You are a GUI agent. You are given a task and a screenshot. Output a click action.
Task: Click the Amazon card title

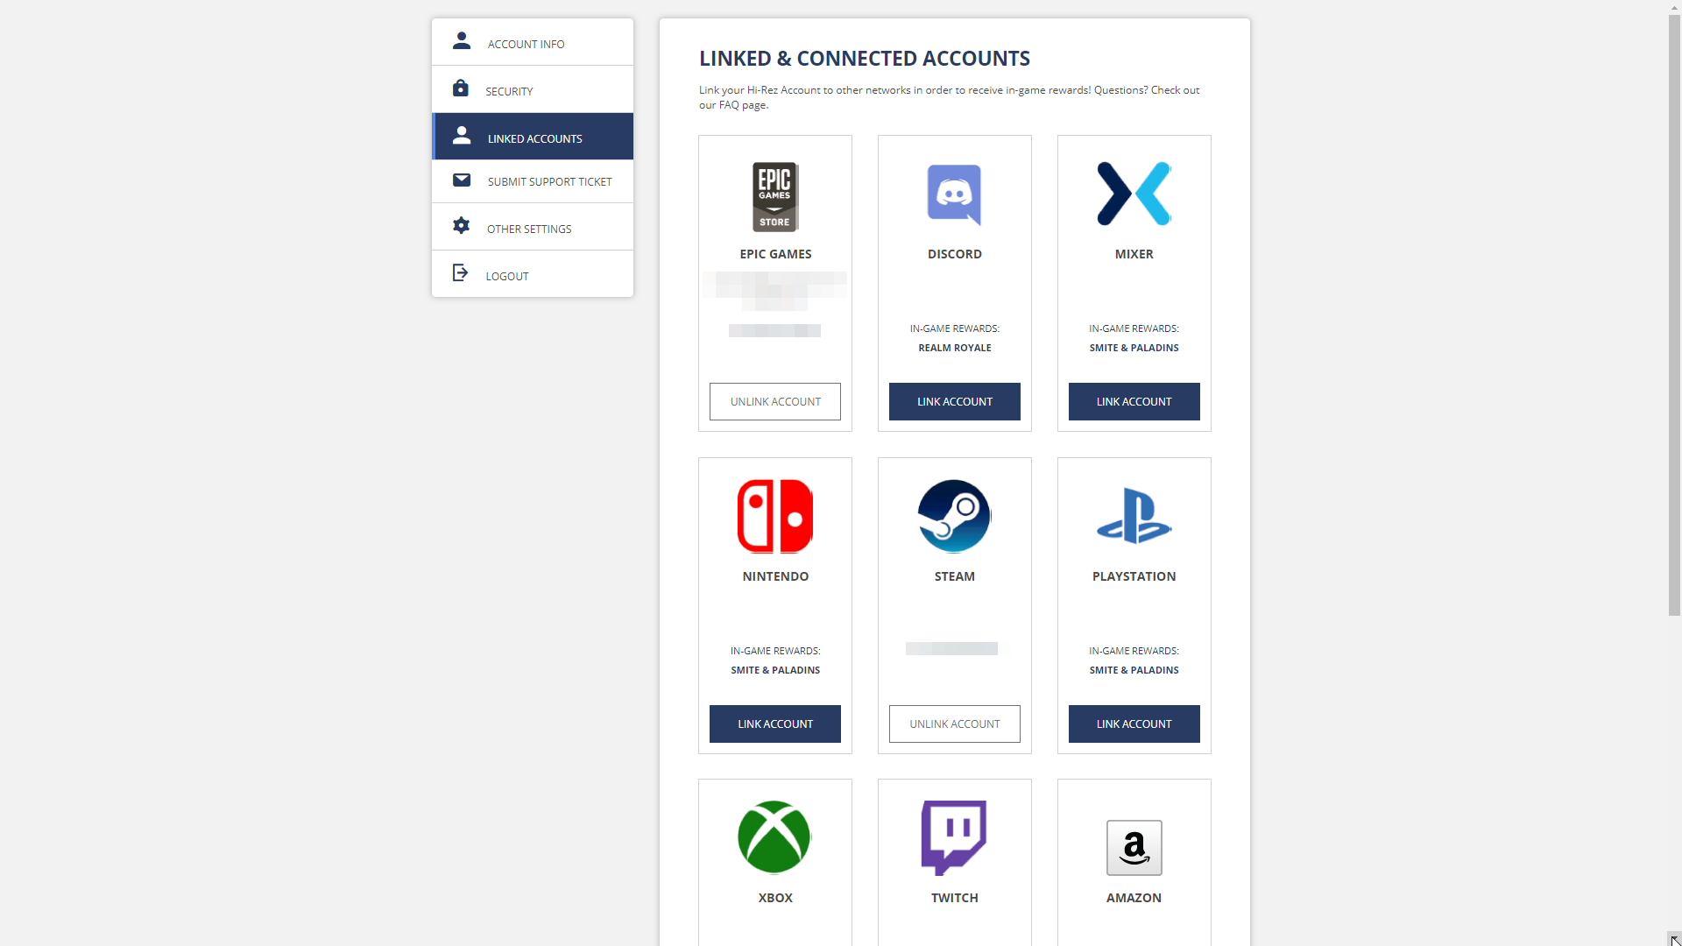(1134, 898)
